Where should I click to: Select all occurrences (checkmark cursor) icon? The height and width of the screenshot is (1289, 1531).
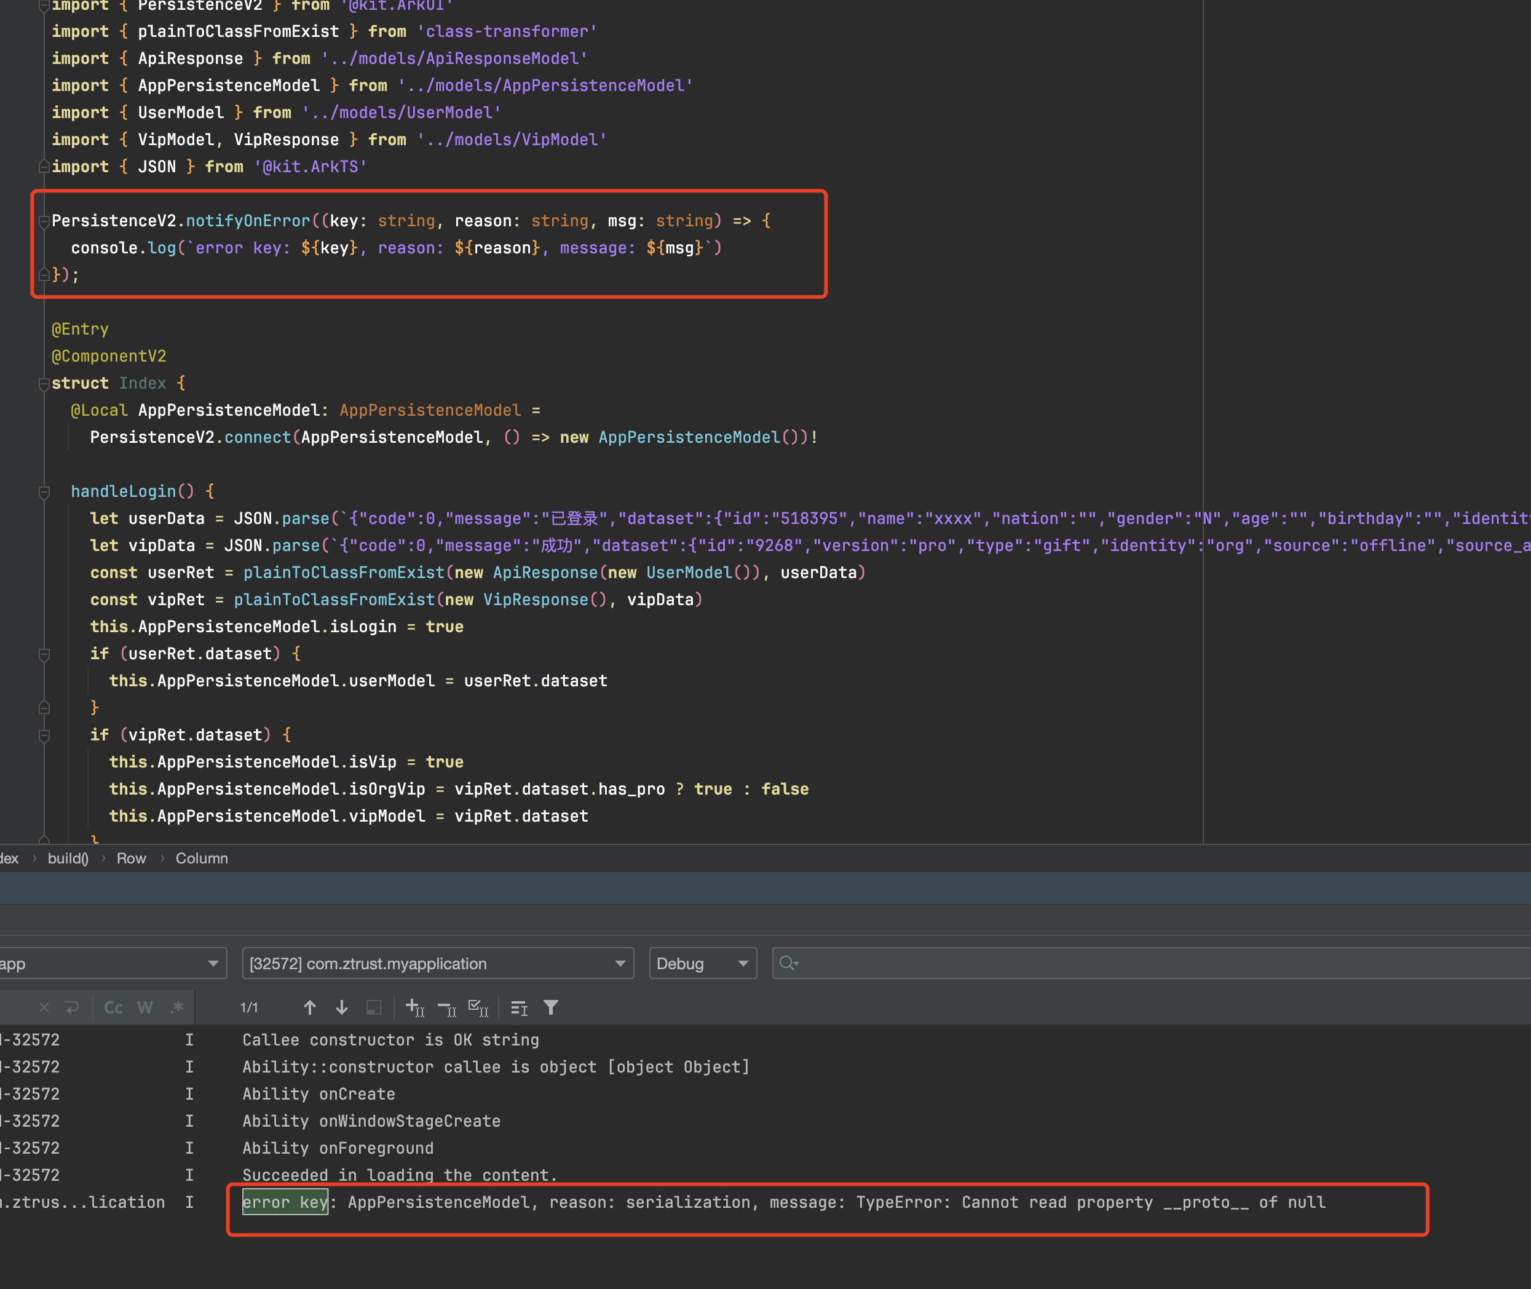pos(478,1008)
